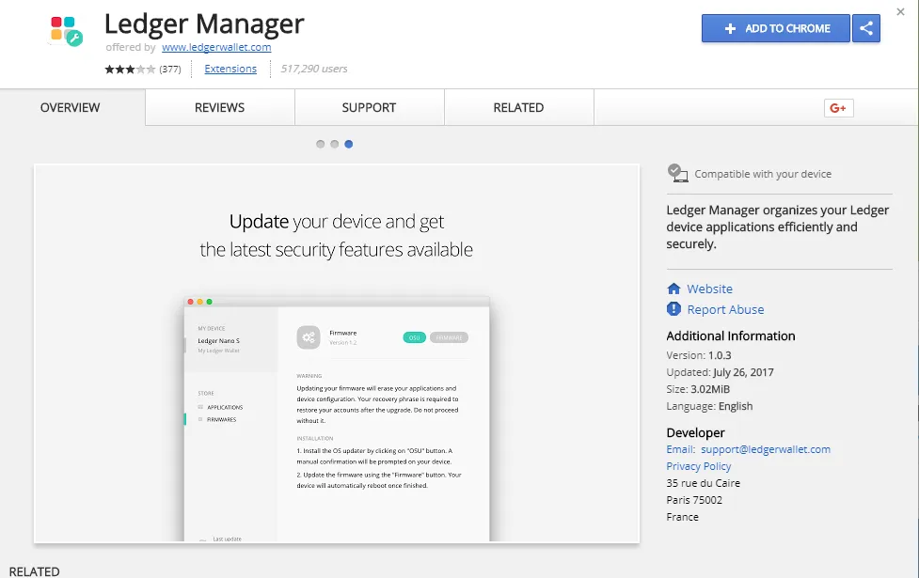Click the Compatible with your device icon
919x578 pixels.
(677, 173)
